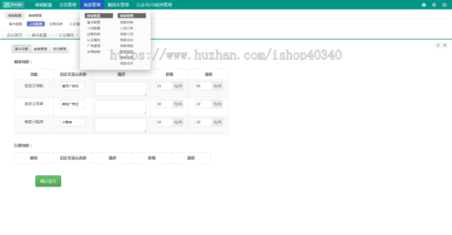This screenshot has height=235, width=452.
Task: Close the 基本配置 page tab
Action: 50,35
